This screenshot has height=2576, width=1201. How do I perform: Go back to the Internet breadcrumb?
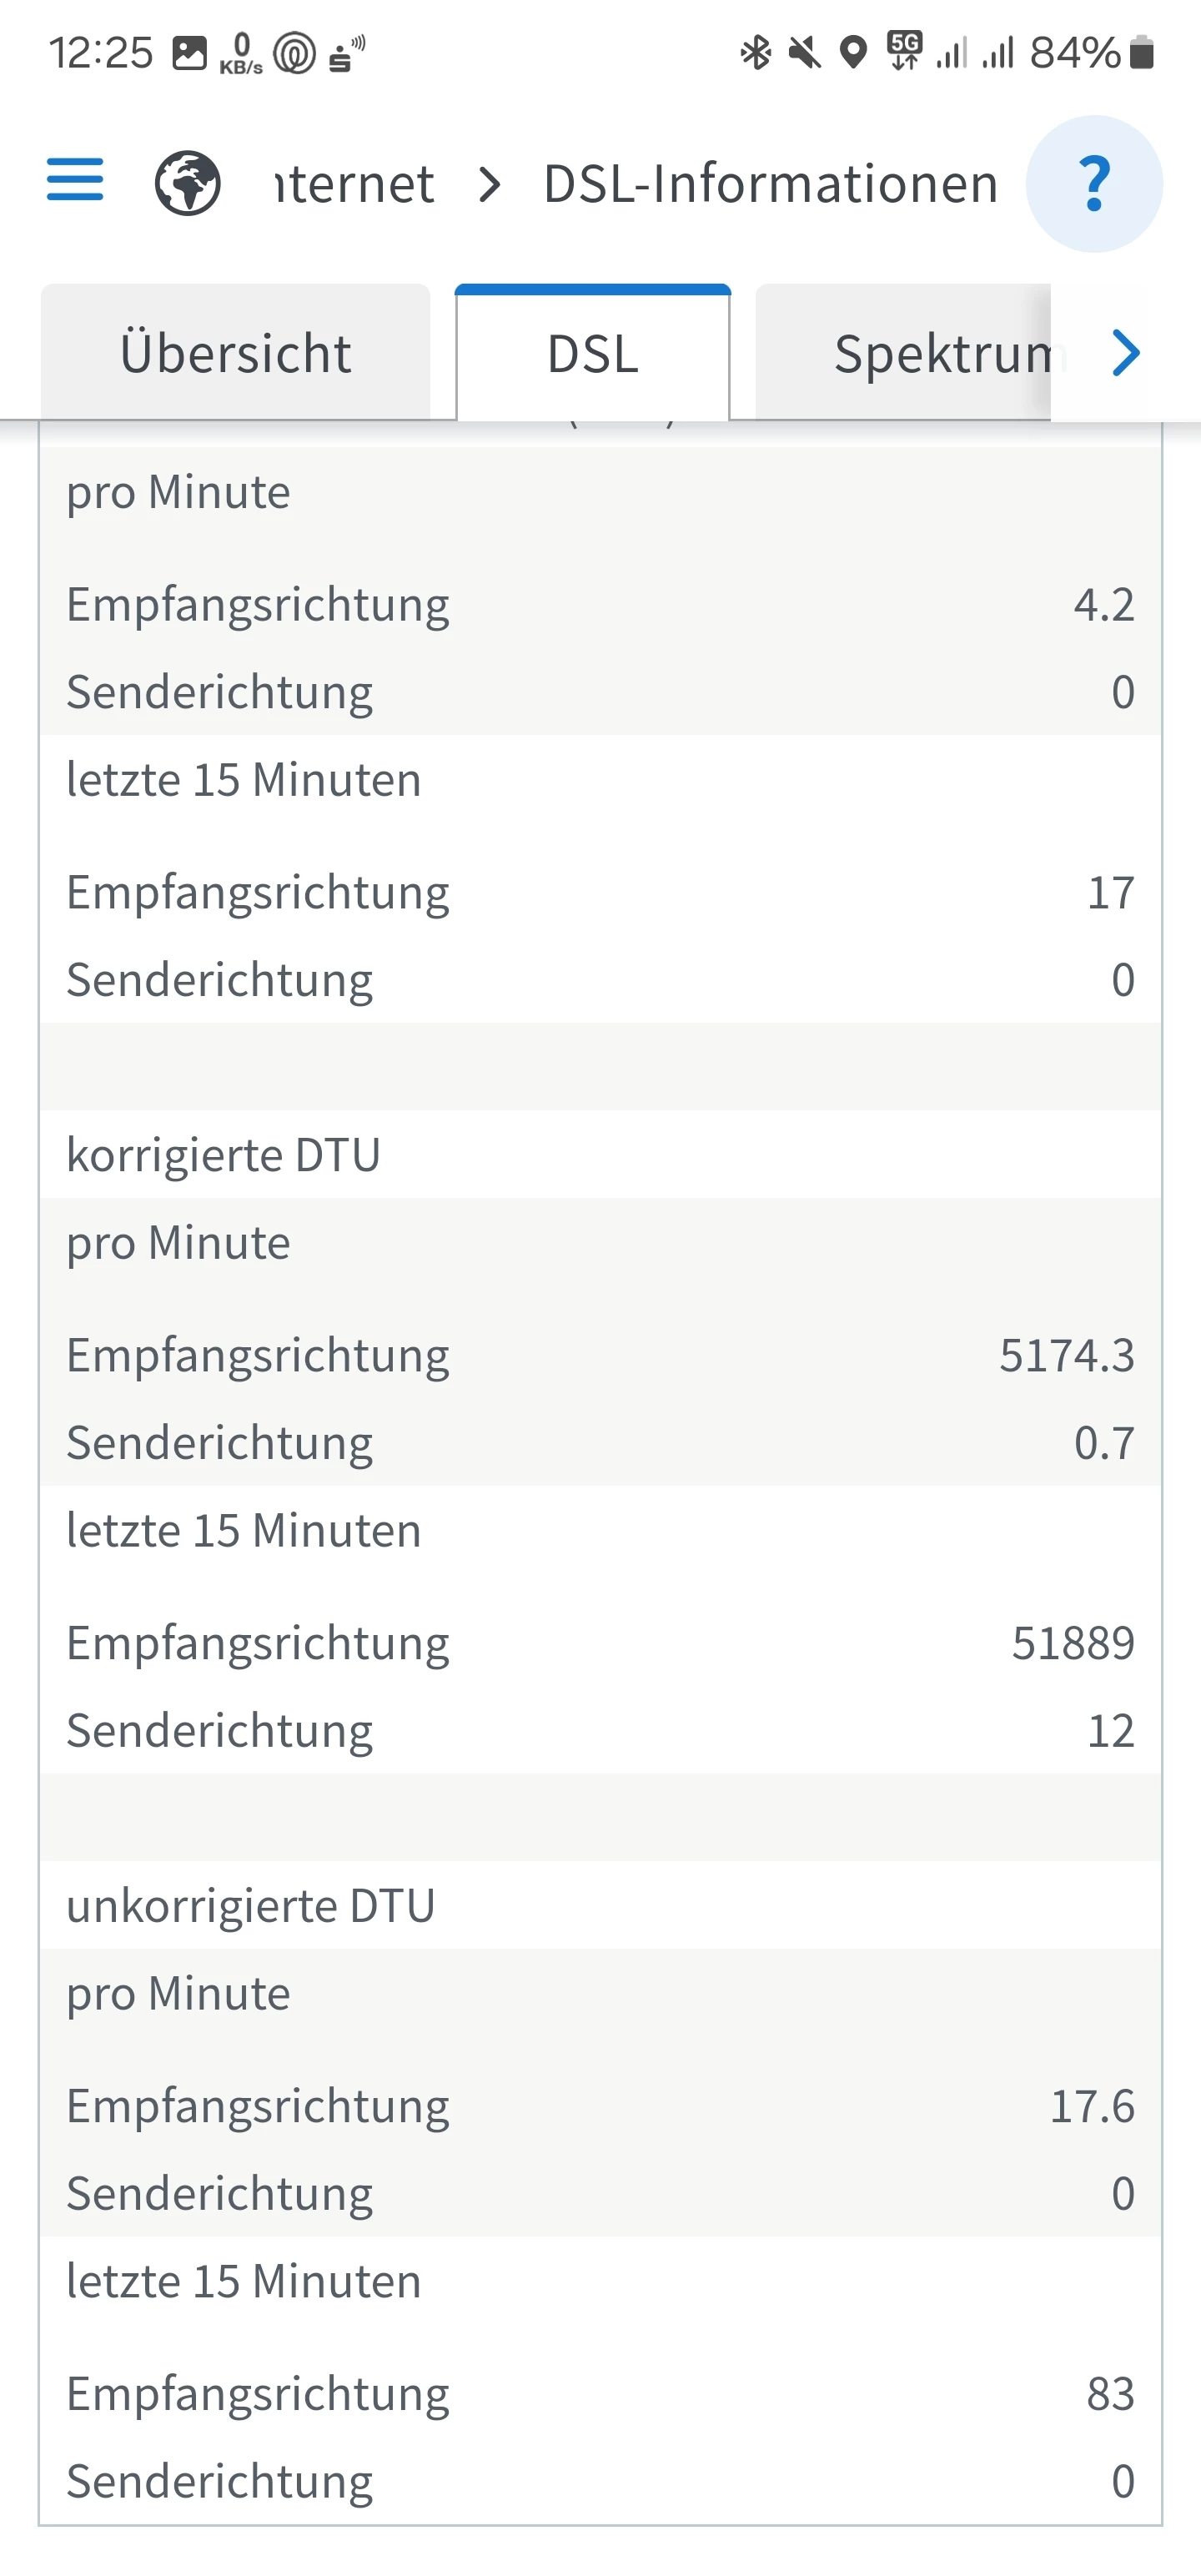[355, 184]
